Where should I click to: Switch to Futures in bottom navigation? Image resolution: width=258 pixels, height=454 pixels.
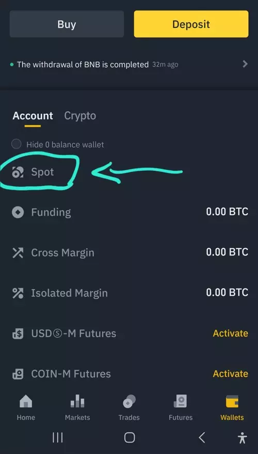coord(181,407)
